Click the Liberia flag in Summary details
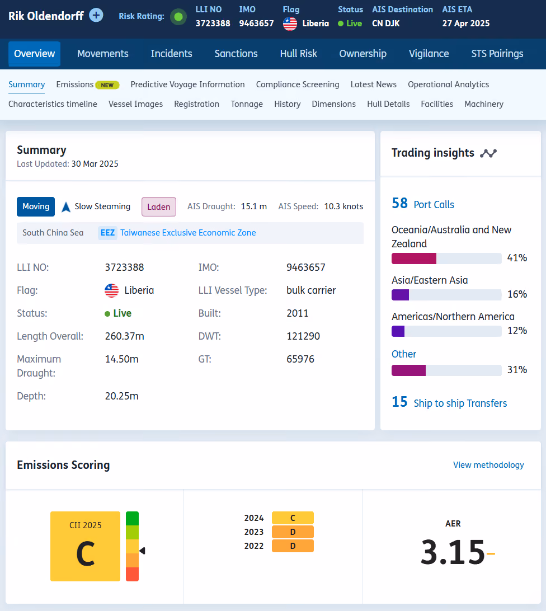 pos(111,290)
